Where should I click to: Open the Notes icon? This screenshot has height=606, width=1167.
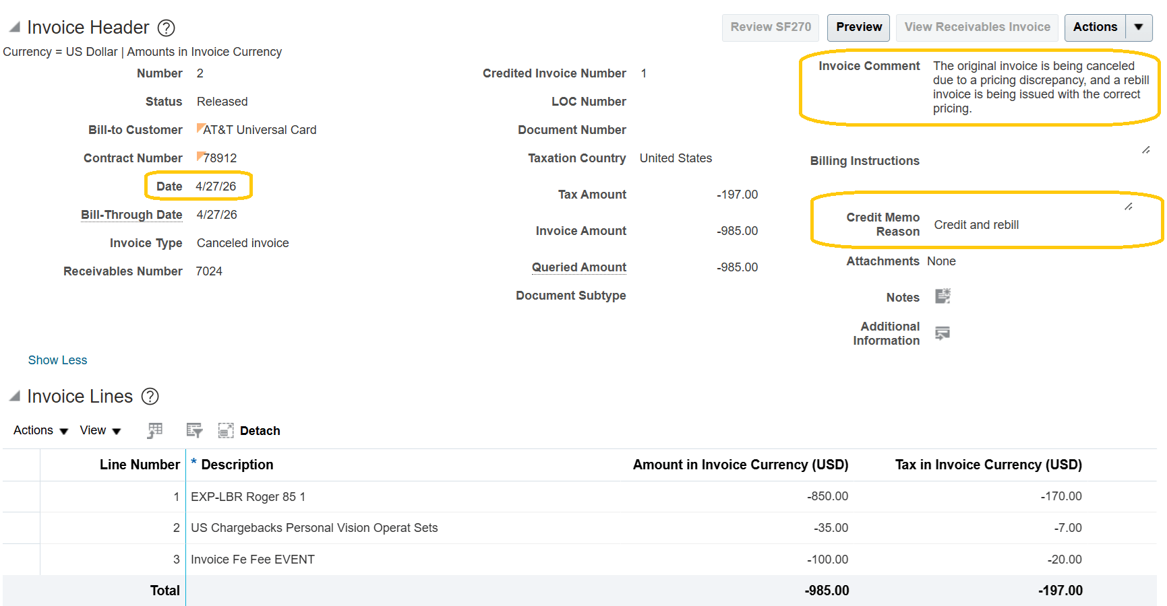(x=942, y=296)
